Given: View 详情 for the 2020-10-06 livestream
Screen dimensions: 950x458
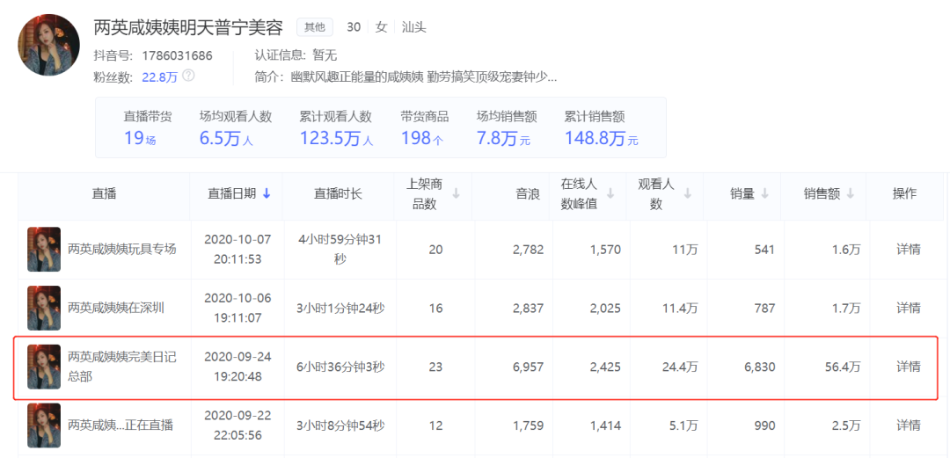Looking at the screenshot, I should click(909, 308).
